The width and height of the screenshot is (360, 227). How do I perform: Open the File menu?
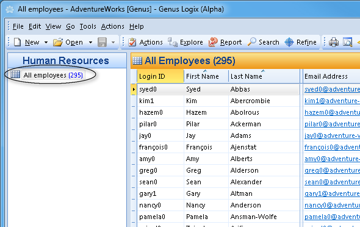point(18,27)
